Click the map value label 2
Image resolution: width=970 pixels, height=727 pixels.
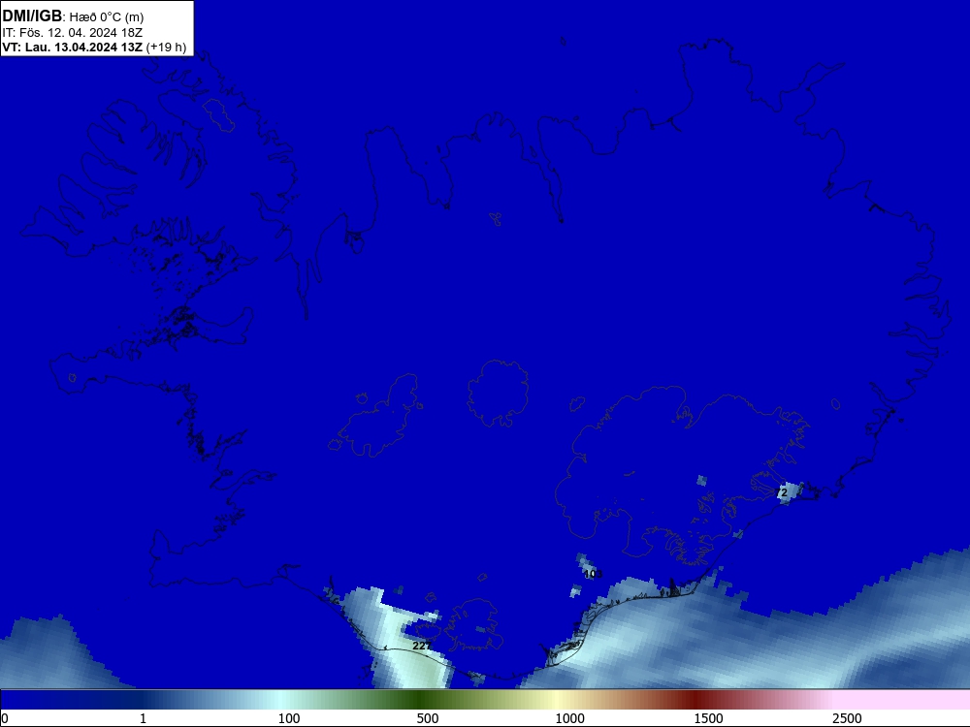click(x=785, y=492)
